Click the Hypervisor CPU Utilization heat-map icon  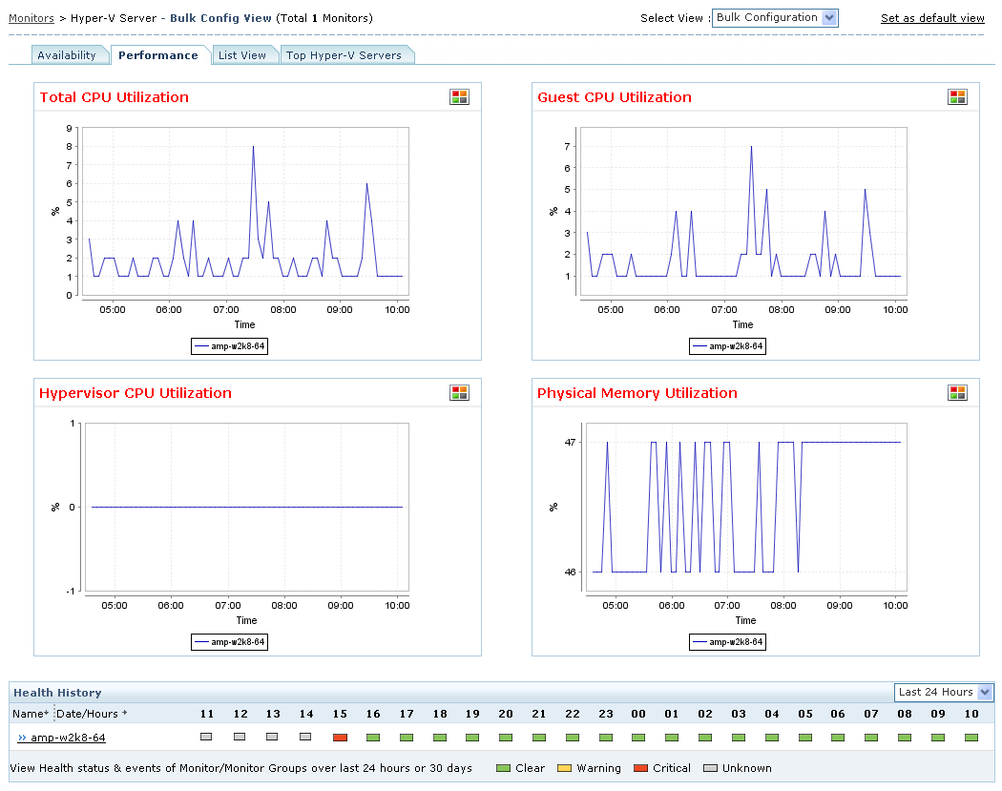(459, 393)
